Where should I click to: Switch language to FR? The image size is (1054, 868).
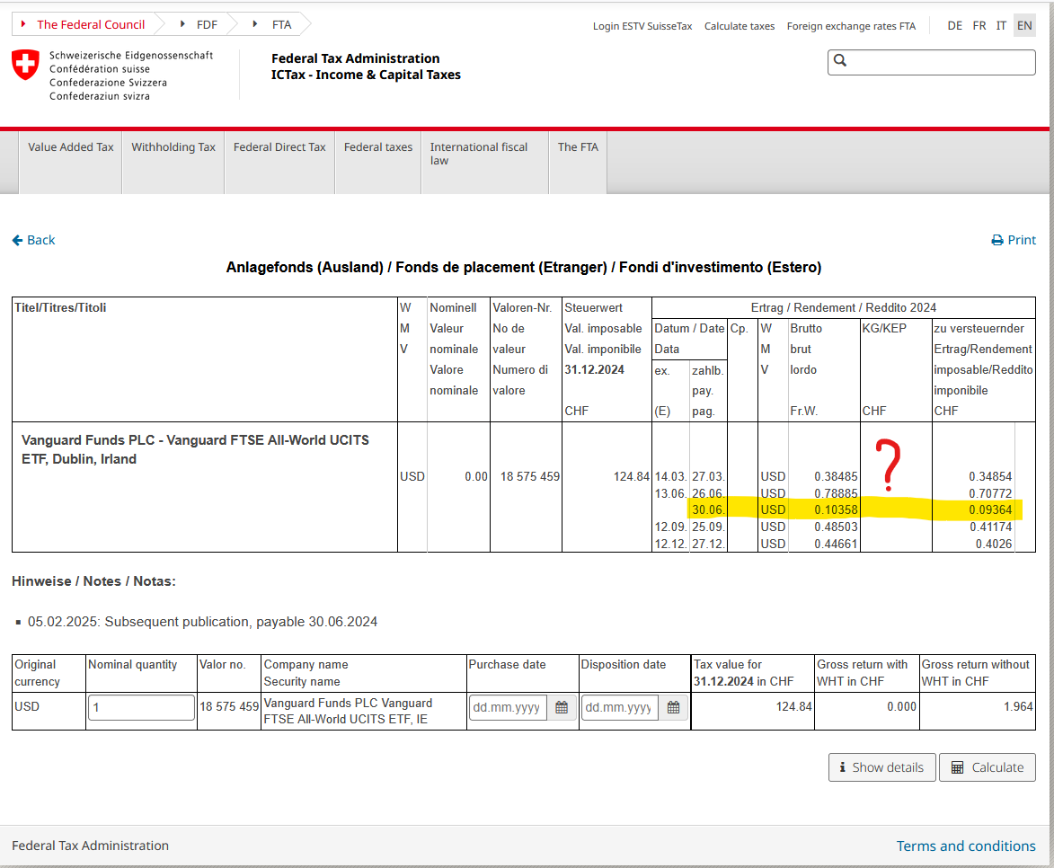coord(979,26)
